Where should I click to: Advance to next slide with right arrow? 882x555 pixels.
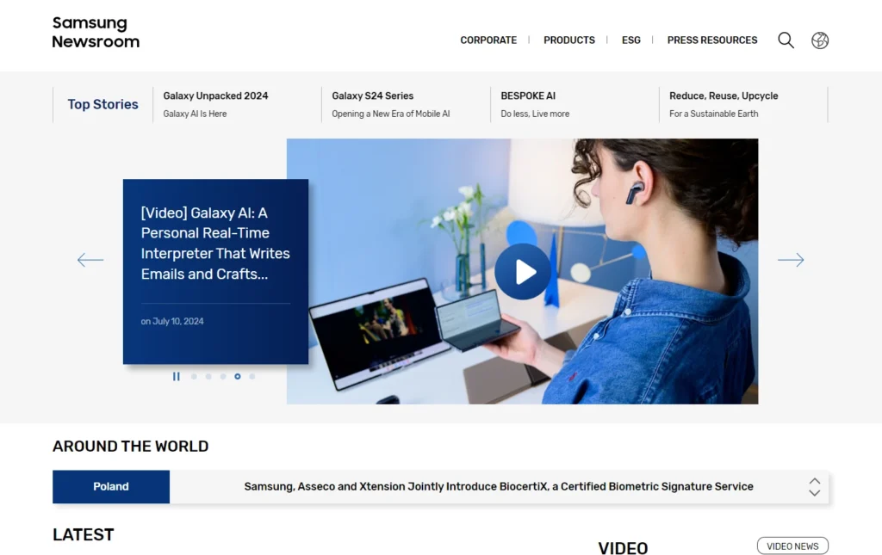point(791,260)
